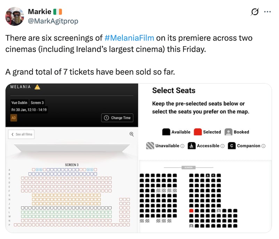The height and width of the screenshot is (239, 279).
Task: Click the Screen 3 tag
Action: coord(37,103)
